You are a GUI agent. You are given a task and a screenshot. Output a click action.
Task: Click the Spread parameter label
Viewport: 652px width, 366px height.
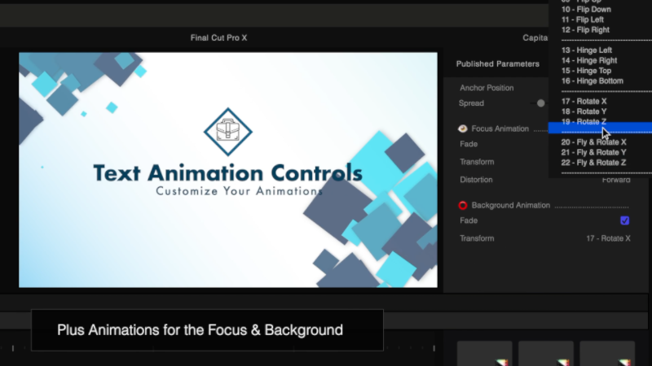(471, 103)
